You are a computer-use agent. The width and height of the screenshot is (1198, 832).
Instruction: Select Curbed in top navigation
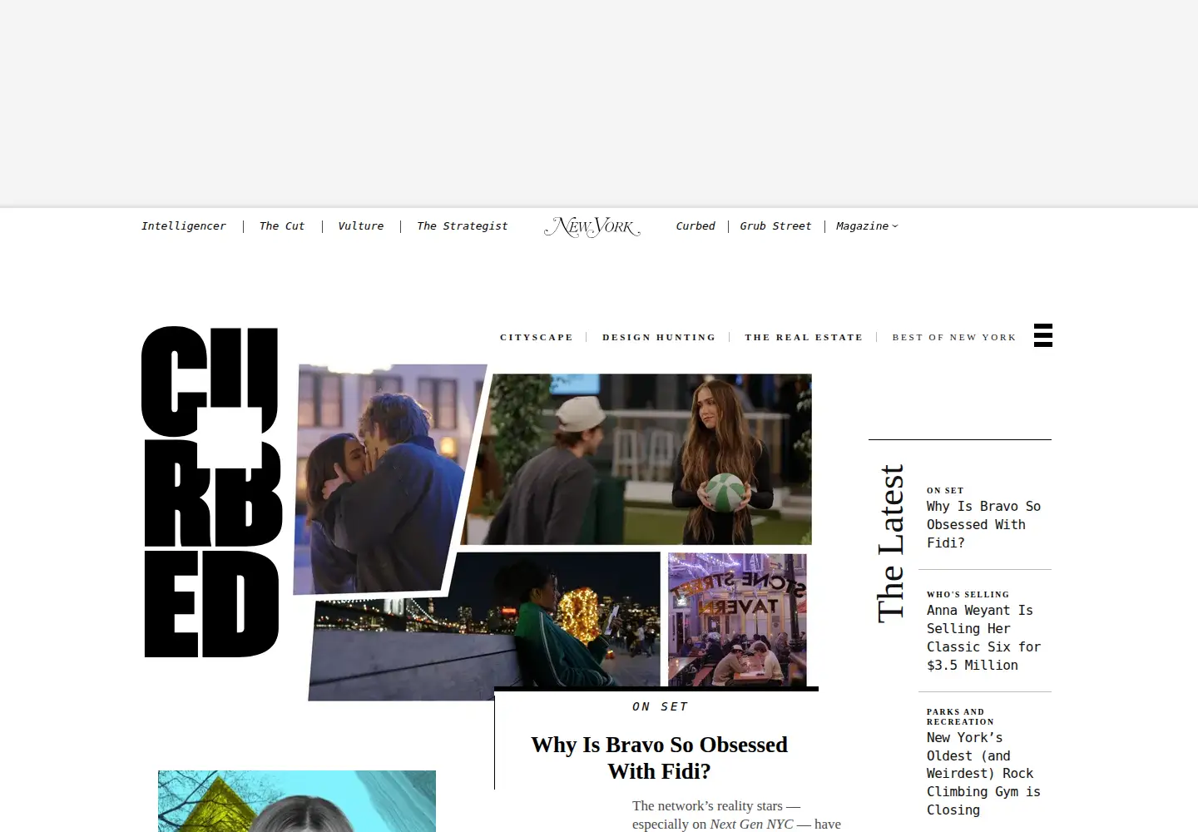[696, 226]
